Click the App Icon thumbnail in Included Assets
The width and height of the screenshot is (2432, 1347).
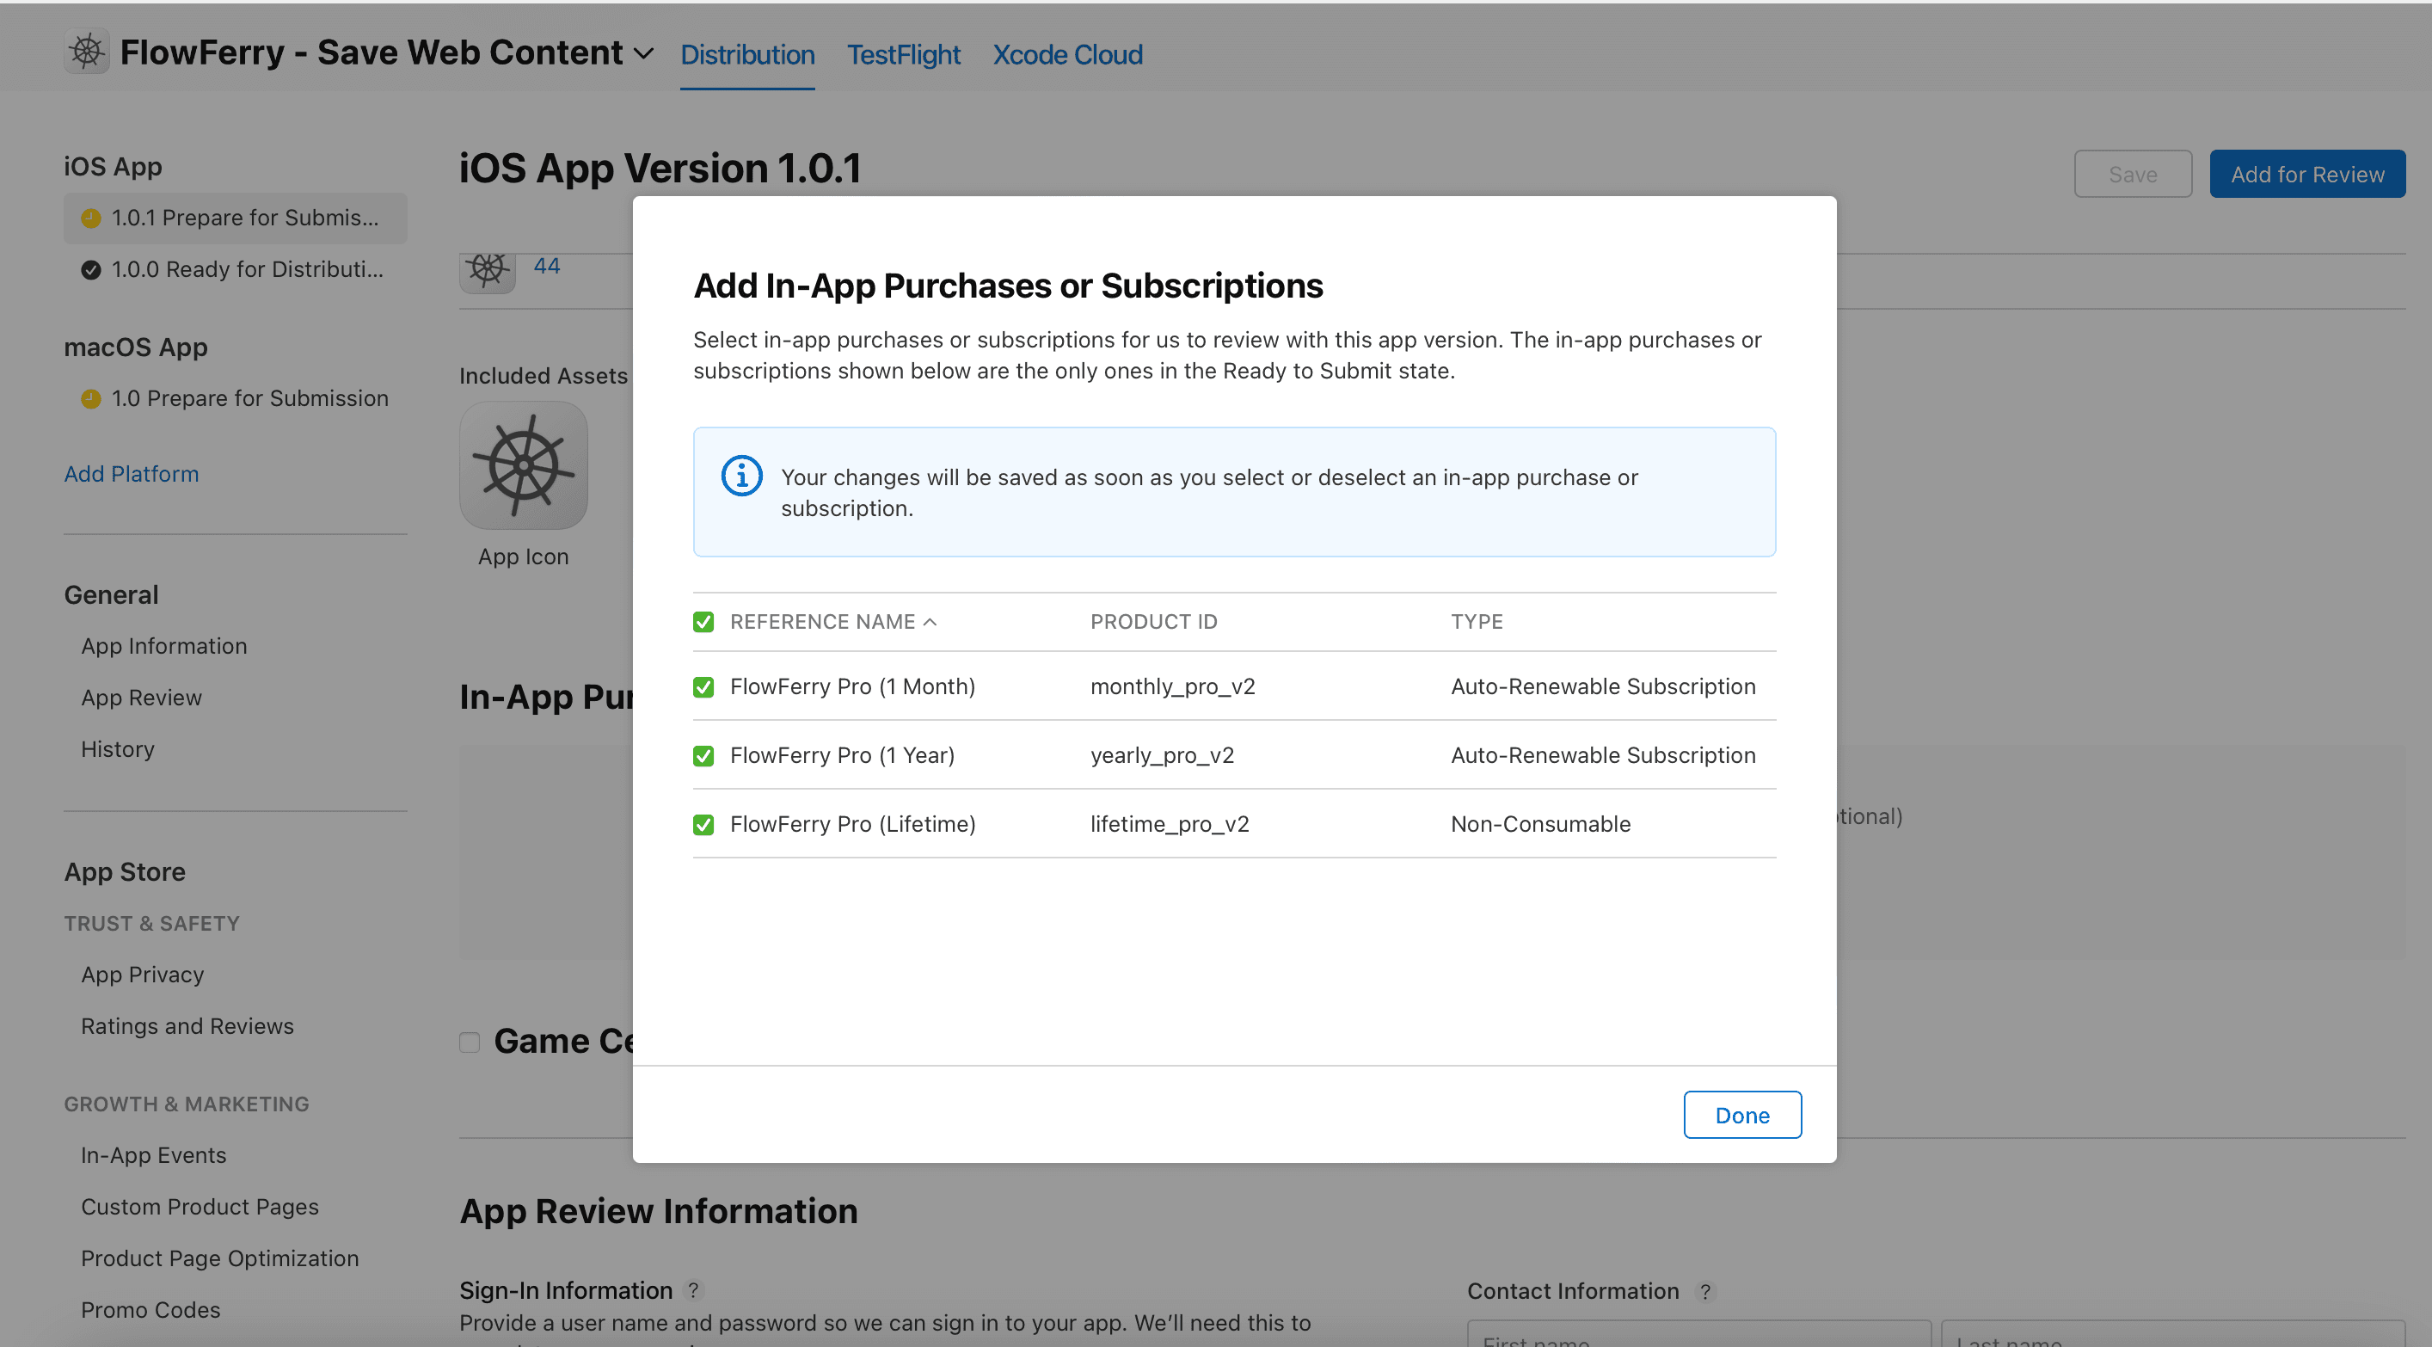point(523,464)
